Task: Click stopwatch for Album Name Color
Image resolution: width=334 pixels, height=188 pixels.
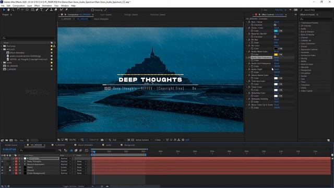Action: [252, 78]
